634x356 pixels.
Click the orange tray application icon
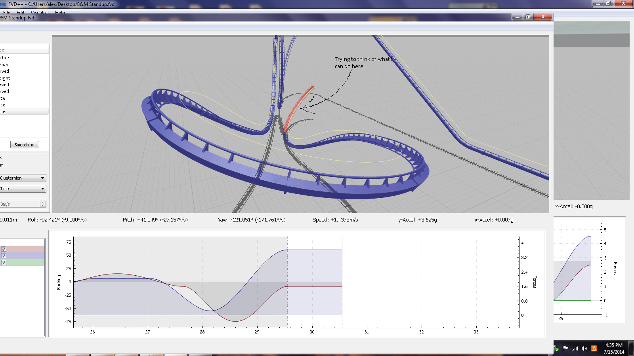click(594, 348)
